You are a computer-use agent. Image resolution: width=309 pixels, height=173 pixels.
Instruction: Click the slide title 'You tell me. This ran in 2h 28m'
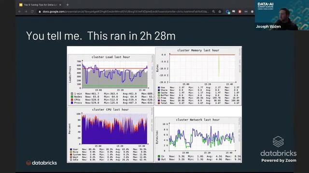pos(101,36)
